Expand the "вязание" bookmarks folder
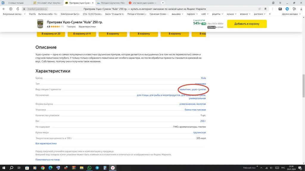Screen dimensions: 305x171 point(245,14)
